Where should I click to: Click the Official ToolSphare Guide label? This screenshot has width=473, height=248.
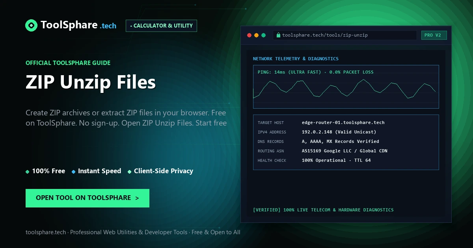68,63
